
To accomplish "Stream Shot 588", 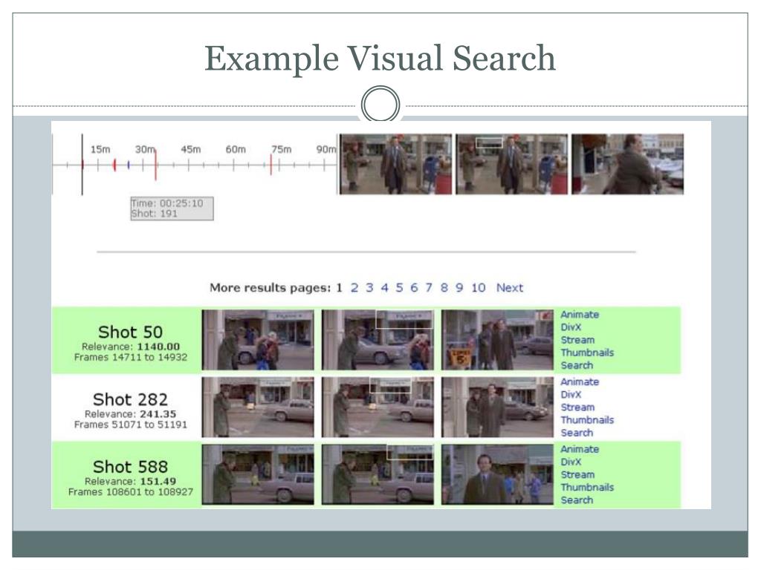I will [x=577, y=474].
